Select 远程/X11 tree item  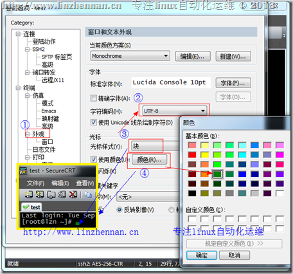[53, 80]
